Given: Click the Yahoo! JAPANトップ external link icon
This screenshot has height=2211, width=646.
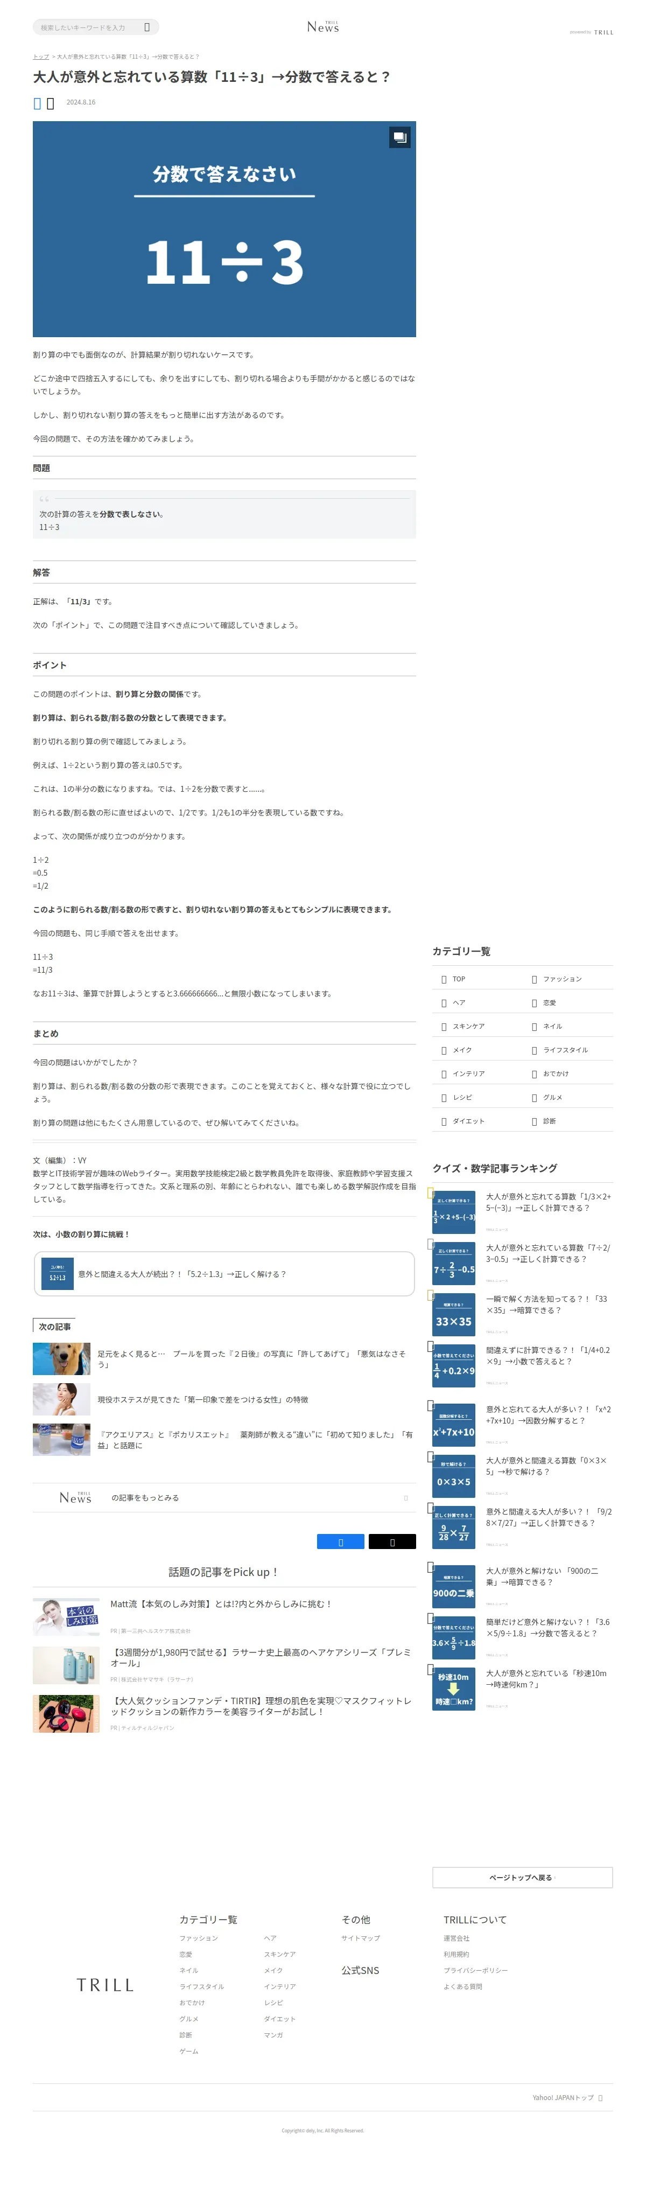Looking at the screenshot, I should point(600,2098).
